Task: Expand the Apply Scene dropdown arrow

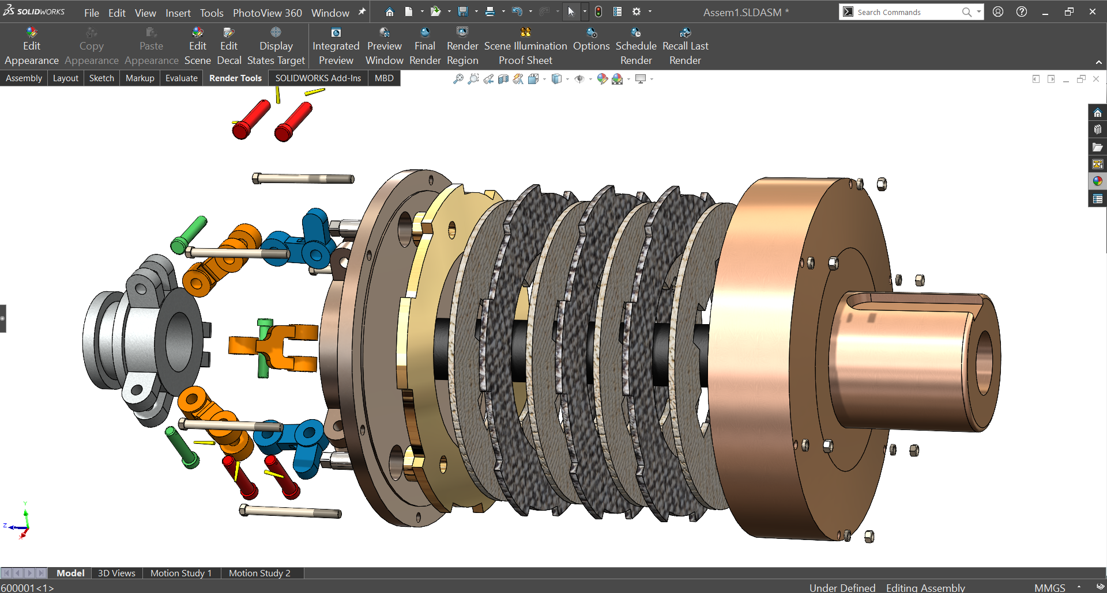Action: (628, 79)
